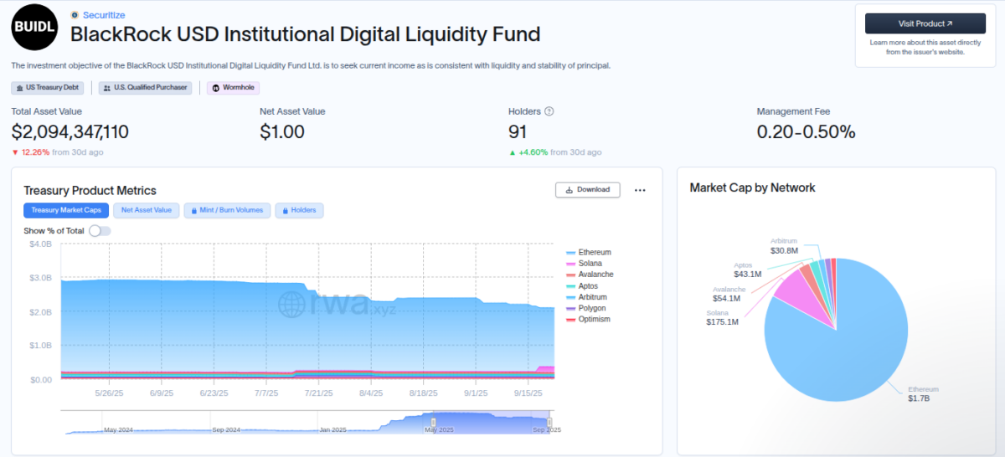Click the BUIDL fund logo
The height and width of the screenshot is (457, 1005).
tap(35, 28)
